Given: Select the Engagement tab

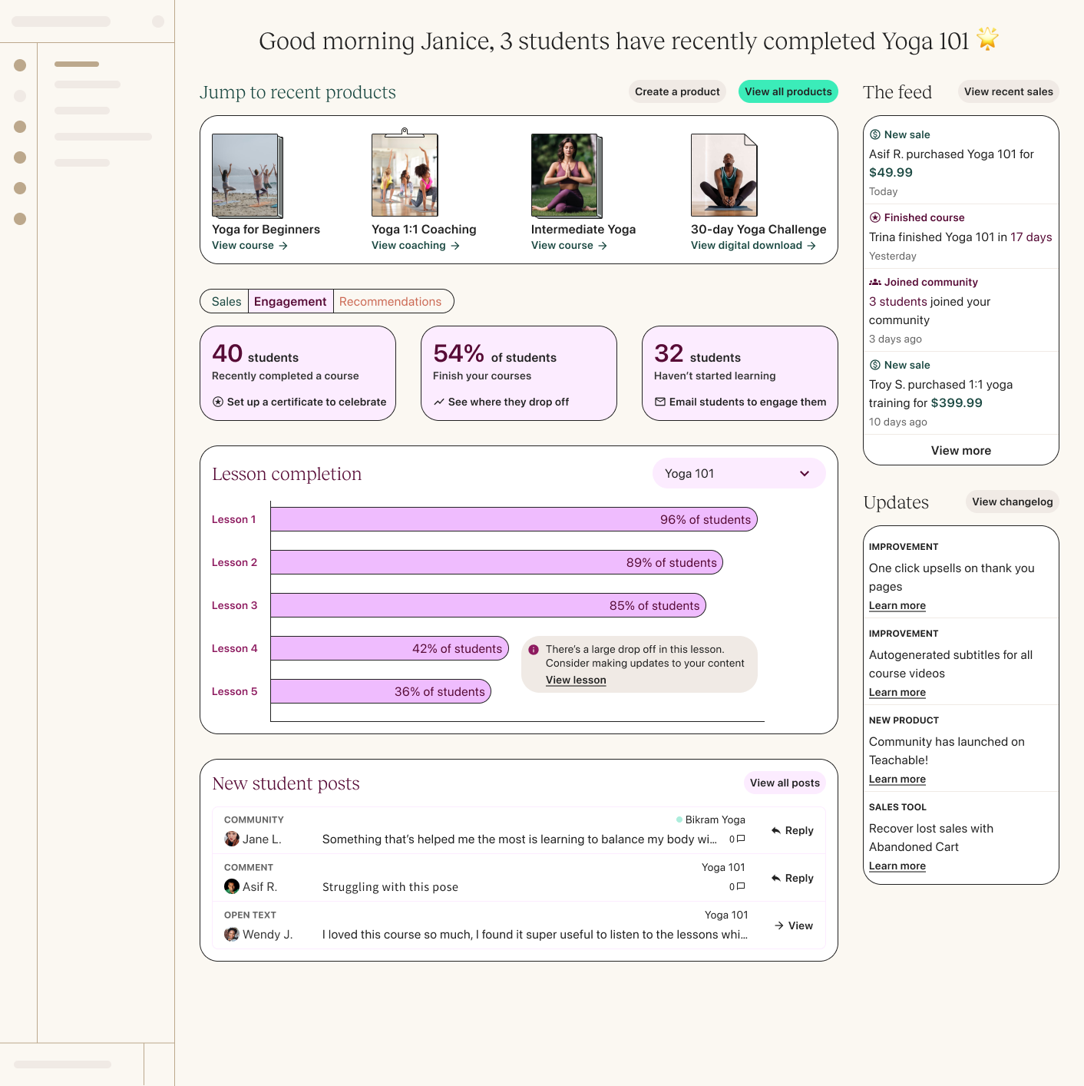Looking at the screenshot, I should [290, 301].
